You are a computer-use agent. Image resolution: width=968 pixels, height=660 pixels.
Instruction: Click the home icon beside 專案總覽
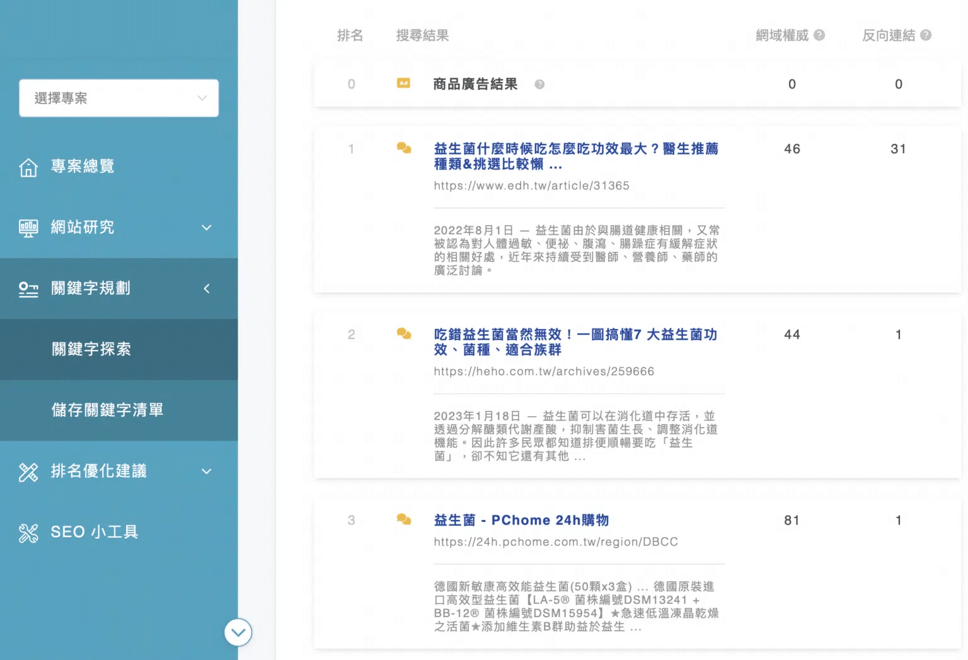click(28, 167)
